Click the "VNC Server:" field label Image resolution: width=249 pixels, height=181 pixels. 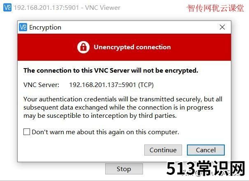(x=41, y=85)
